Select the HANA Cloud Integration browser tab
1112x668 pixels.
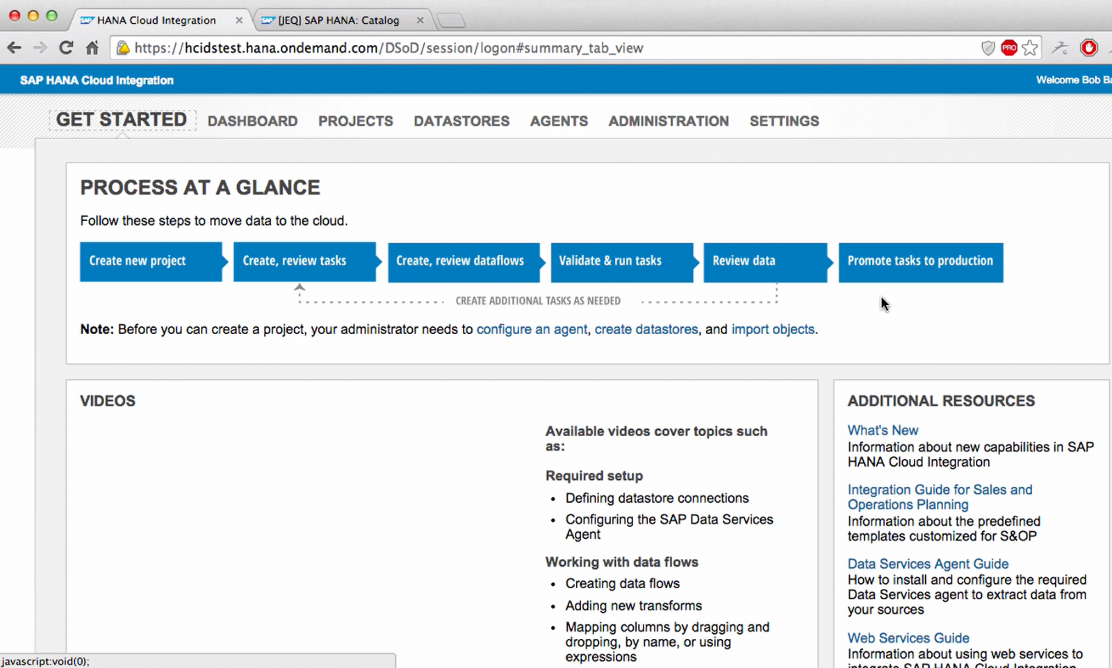[156, 20]
